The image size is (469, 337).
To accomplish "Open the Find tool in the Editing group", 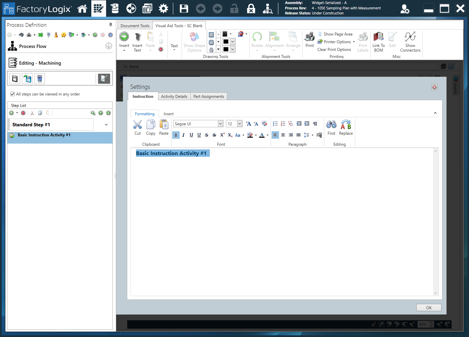I will [x=331, y=127].
